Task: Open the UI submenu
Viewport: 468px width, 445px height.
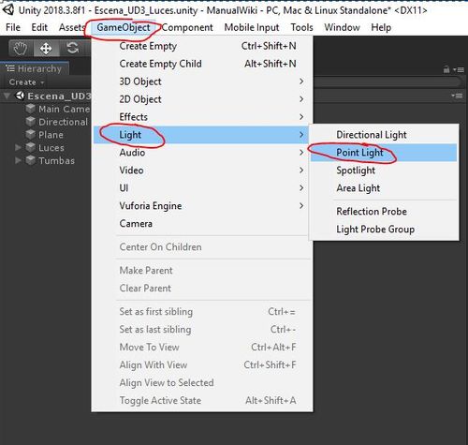Action: [201, 188]
